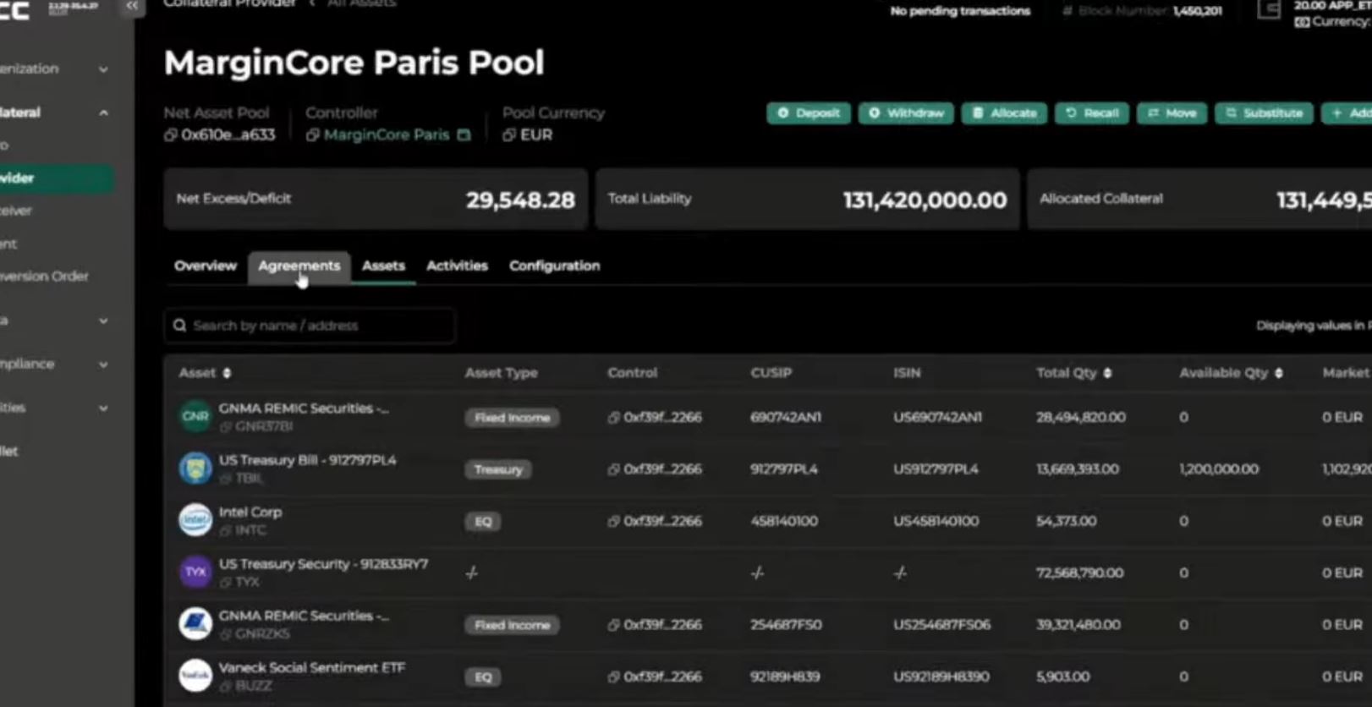This screenshot has width=1372, height=707.
Task: Open the external link icon next to MarginCore Paris
Action: (x=464, y=135)
